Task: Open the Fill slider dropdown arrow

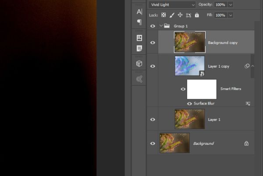Action: coord(231,15)
